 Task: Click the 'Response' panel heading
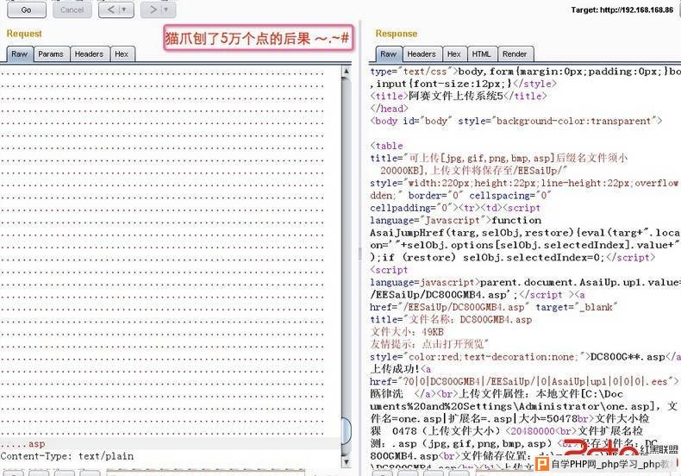click(x=396, y=34)
